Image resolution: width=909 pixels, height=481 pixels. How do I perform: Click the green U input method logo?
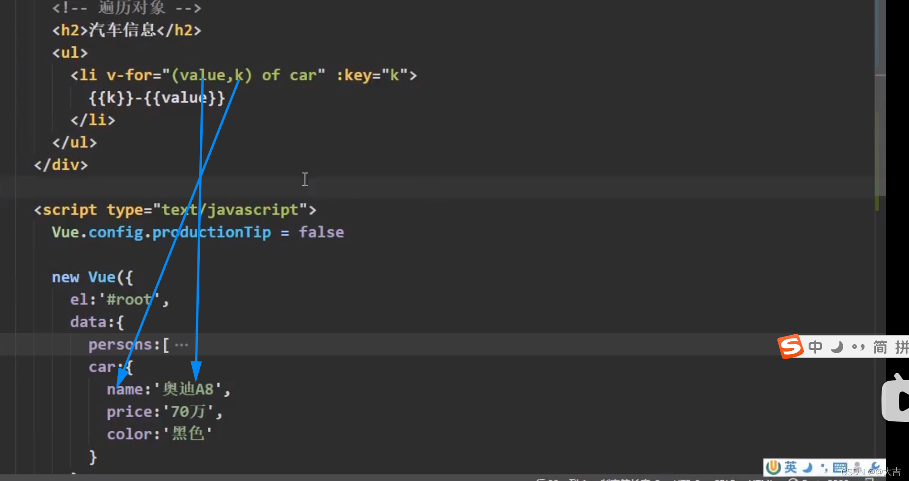(774, 467)
